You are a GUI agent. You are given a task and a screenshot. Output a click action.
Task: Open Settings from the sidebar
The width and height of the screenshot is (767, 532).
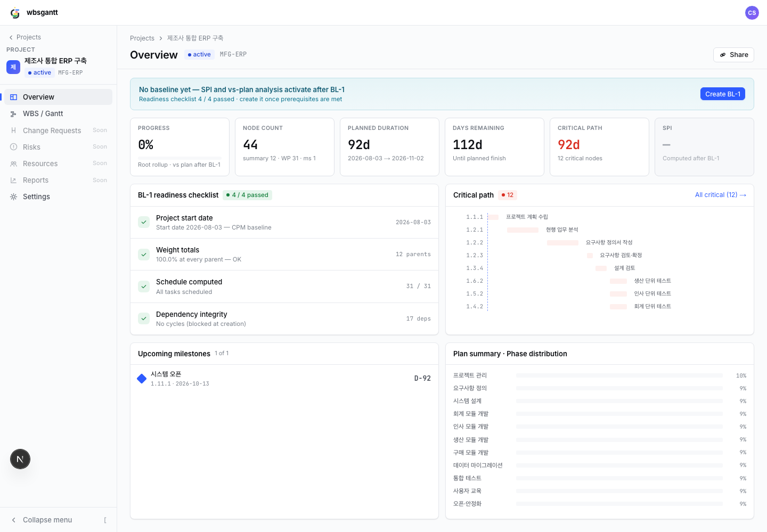pyautogui.click(x=58, y=197)
